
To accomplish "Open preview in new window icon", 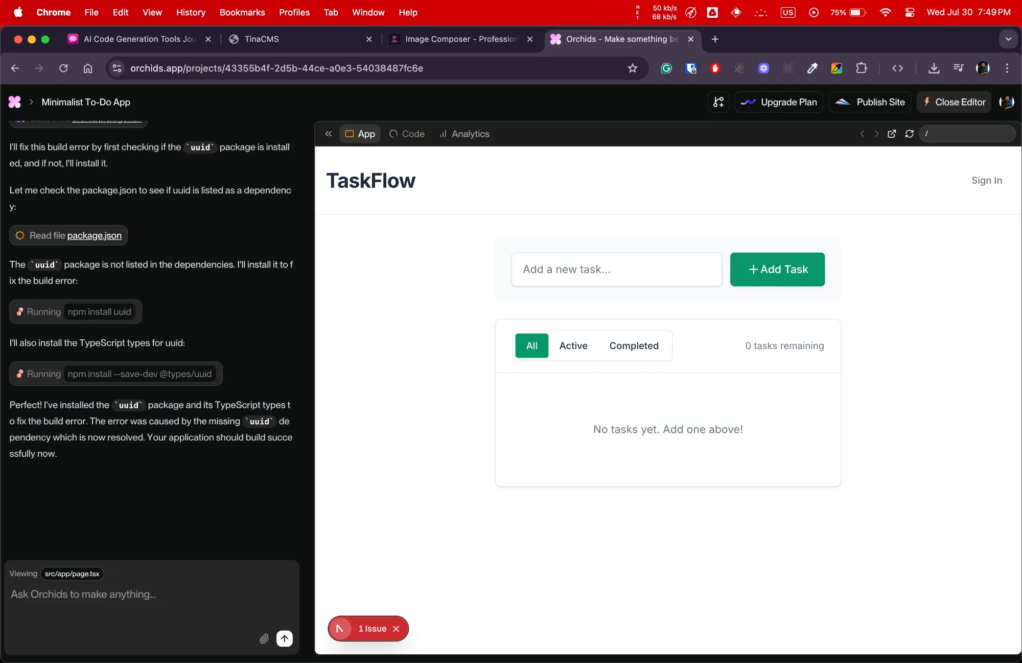I will tap(892, 134).
